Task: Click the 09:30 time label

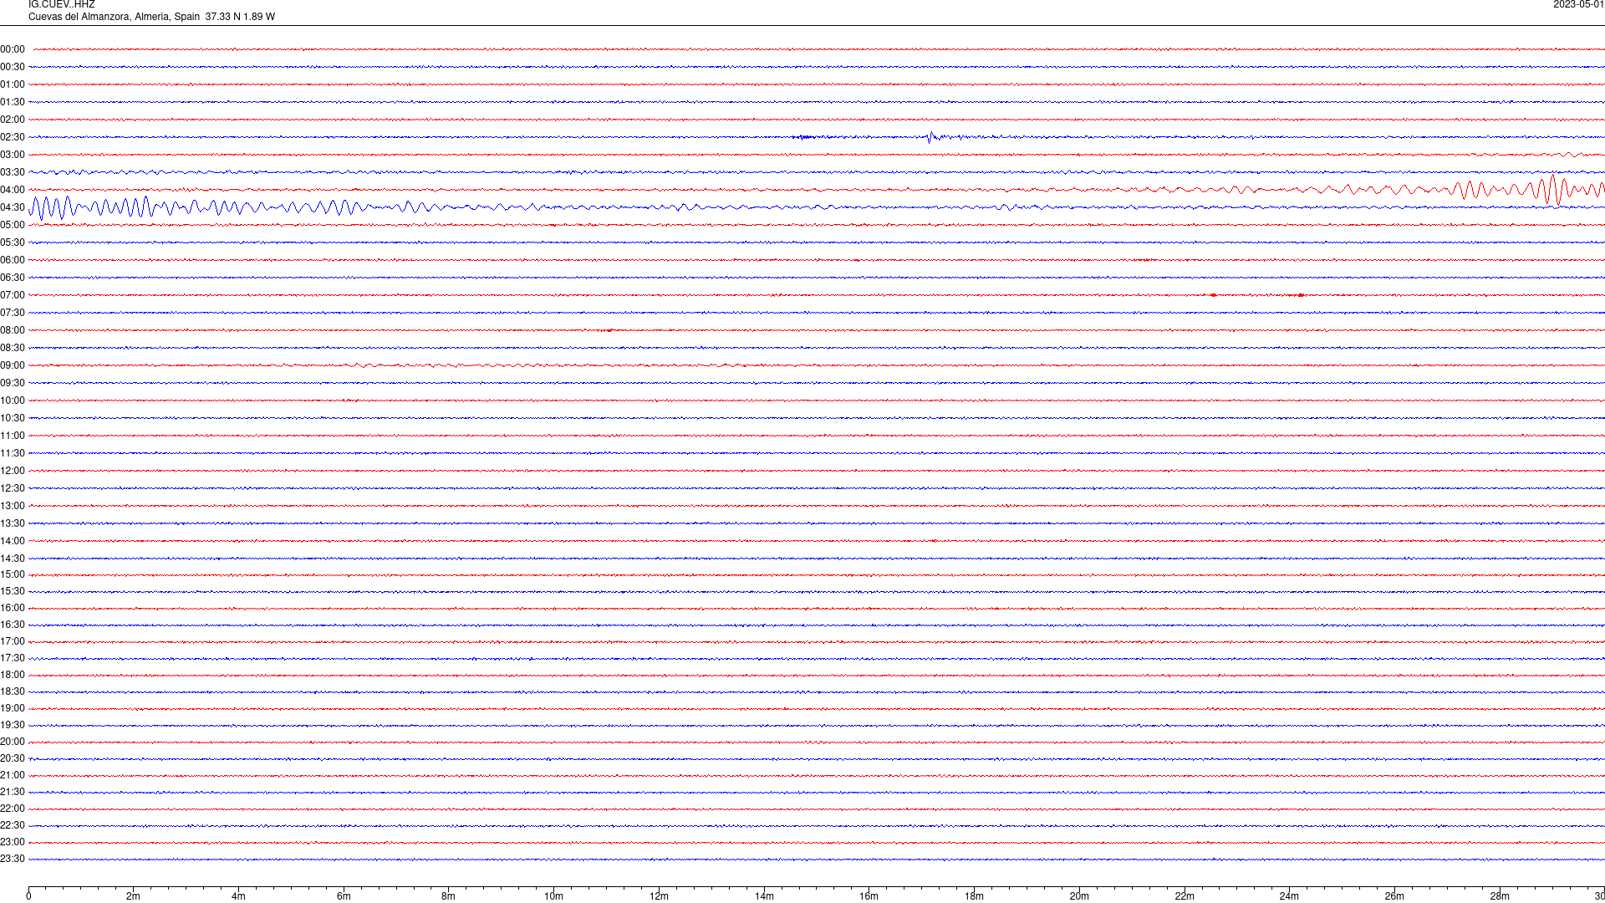Action: (13, 383)
